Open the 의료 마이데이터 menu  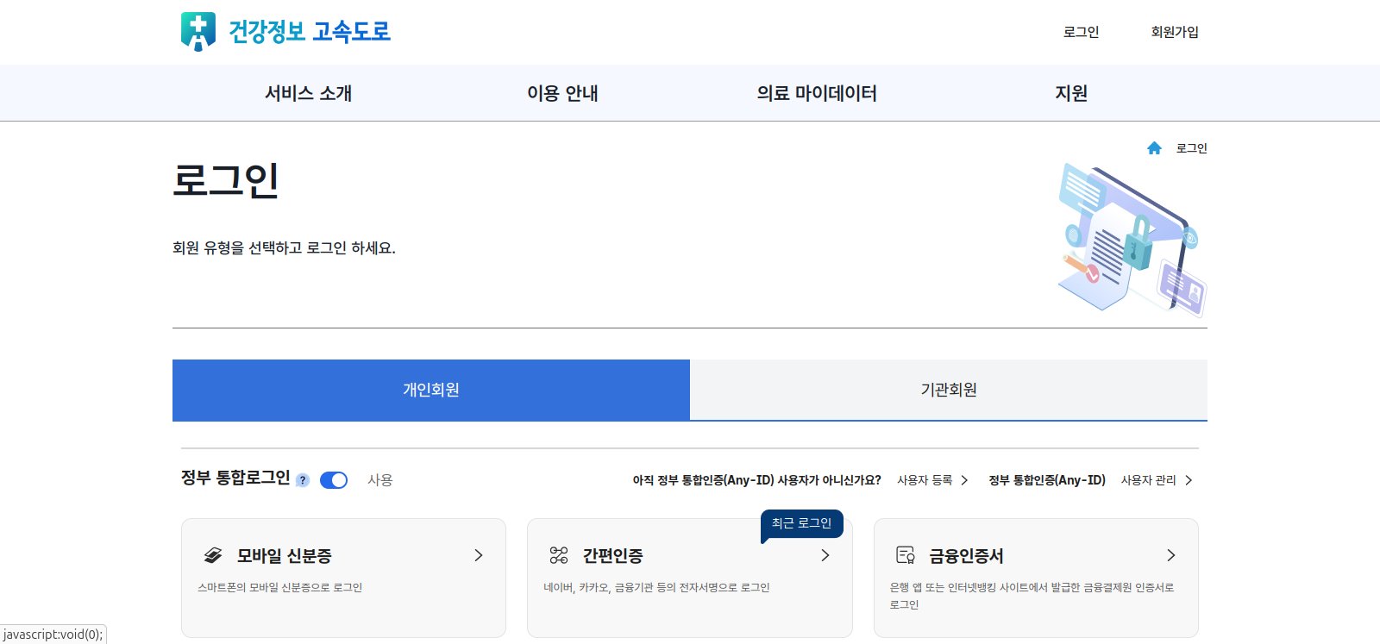tap(817, 93)
